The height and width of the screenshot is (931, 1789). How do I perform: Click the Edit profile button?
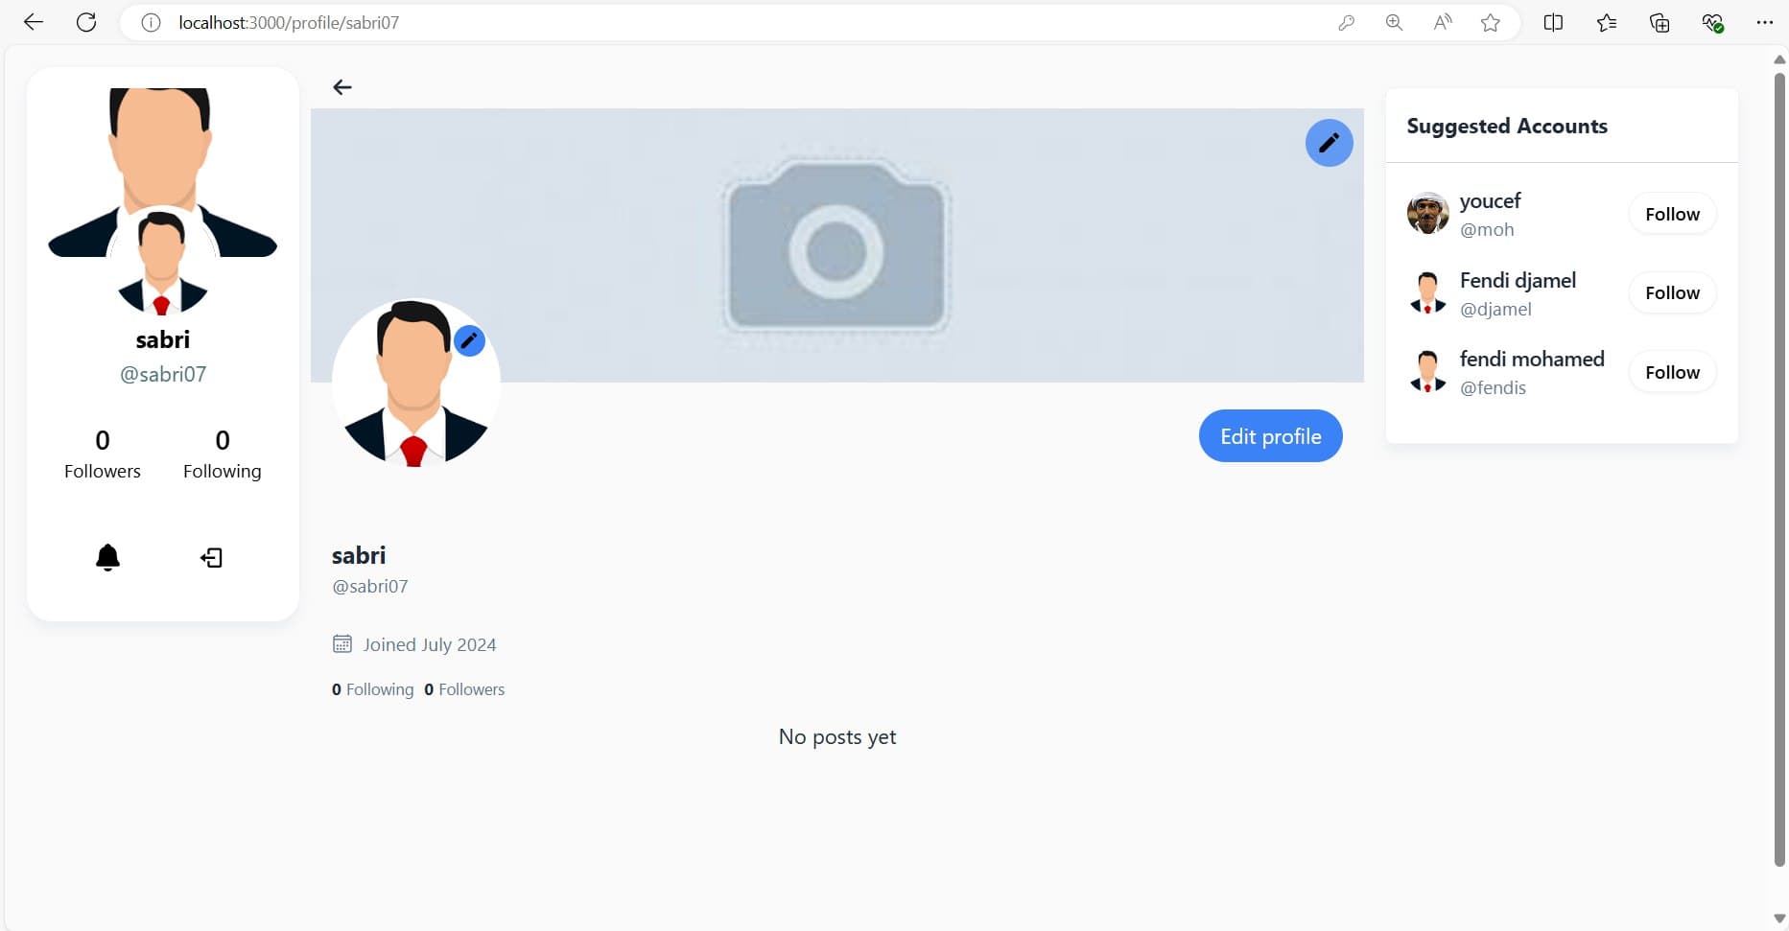(1270, 436)
